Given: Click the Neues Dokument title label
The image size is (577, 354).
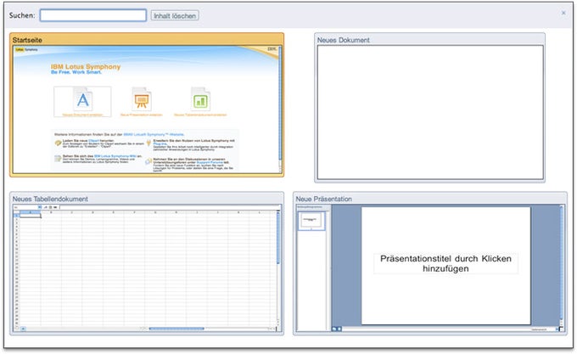Looking at the screenshot, I should click(344, 40).
